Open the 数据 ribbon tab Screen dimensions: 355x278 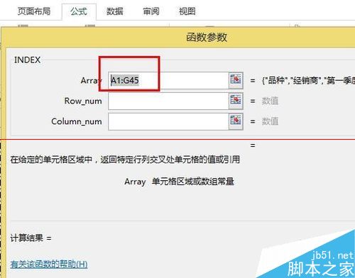tap(115, 11)
